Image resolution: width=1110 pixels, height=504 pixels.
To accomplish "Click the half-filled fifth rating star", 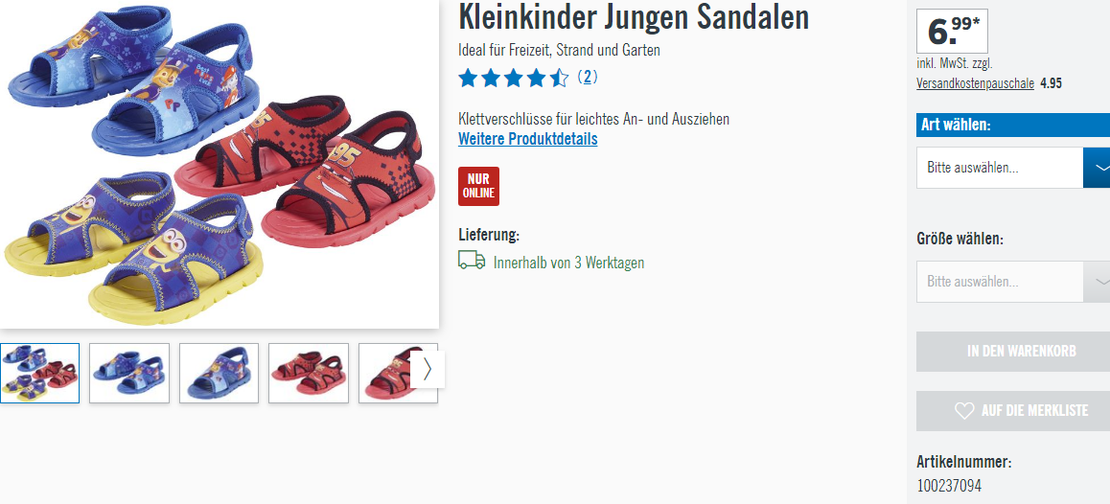I will pos(559,78).
